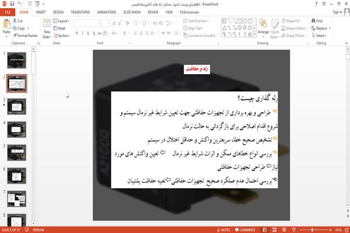The height and width of the screenshot is (233, 350).
Task: Select slide 1 thumbnail
Action: [x=17, y=60]
